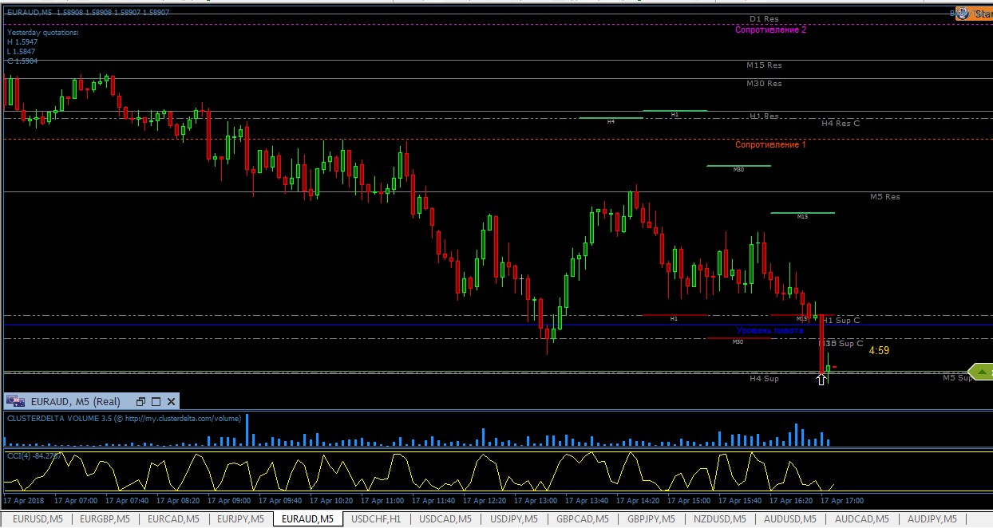Show the GBPCAD,M5 chart tab
This screenshot has width=993, height=528.
[x=582, y=519]
